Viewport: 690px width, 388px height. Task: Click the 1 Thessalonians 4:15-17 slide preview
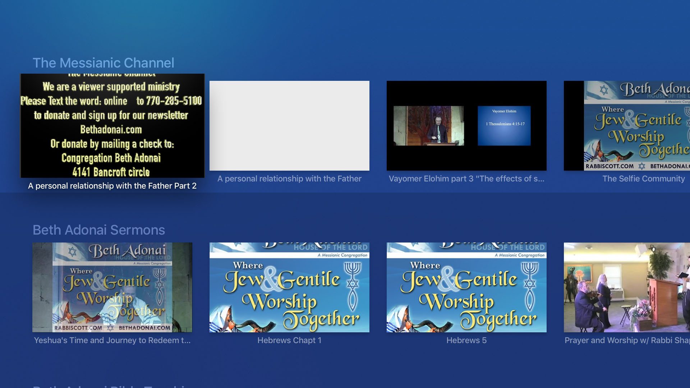[x=504, y=125]
